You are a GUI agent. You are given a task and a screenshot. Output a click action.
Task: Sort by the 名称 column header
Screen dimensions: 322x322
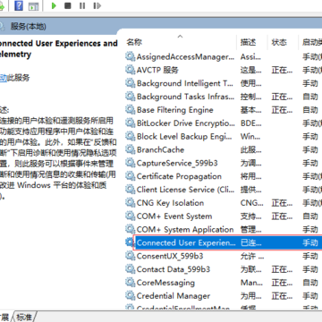point(134,42)
